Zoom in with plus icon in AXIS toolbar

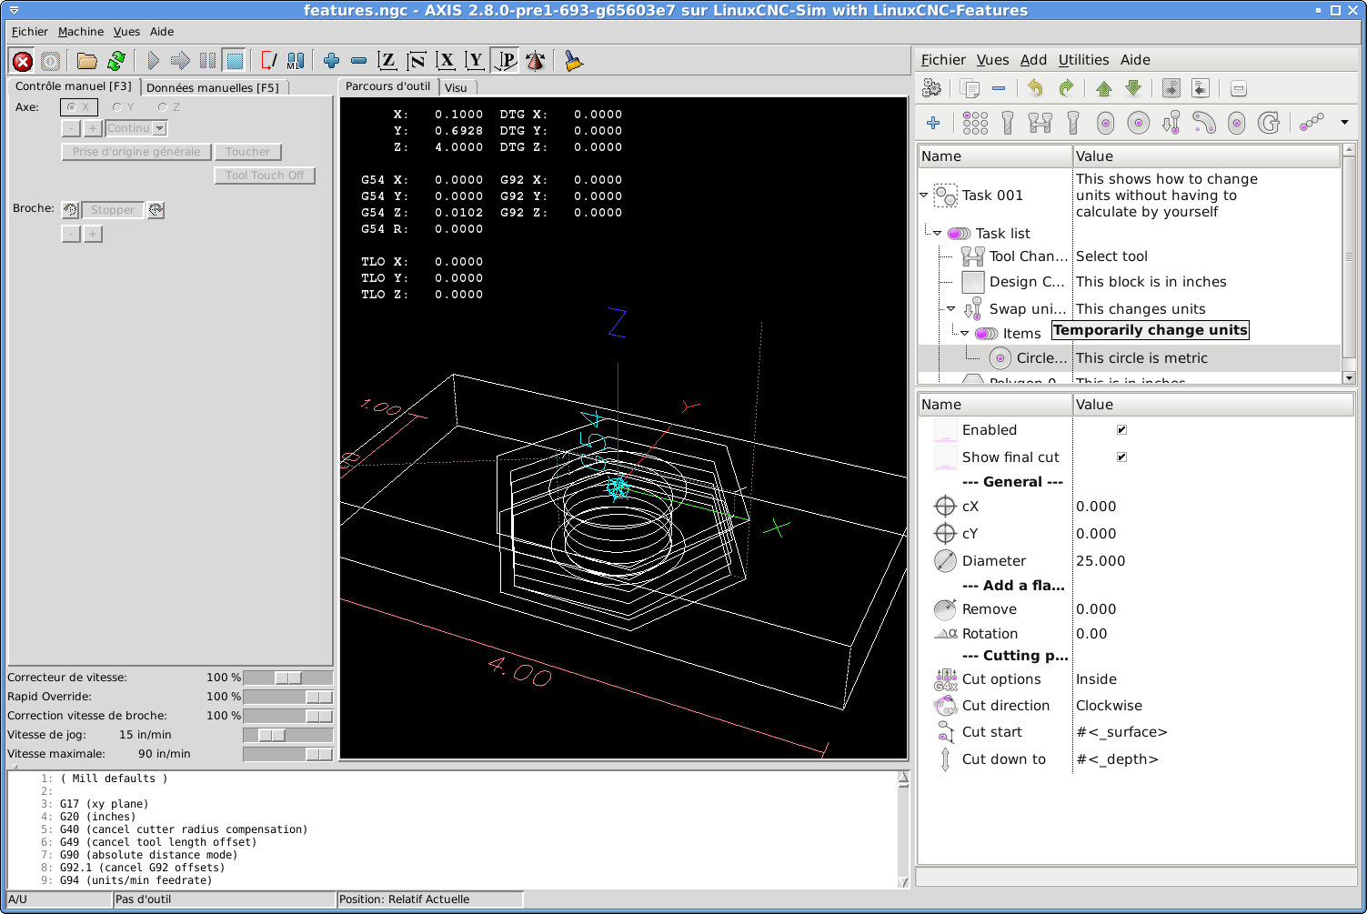coord(332,61)
